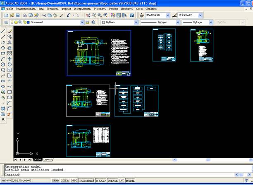Image resolution: width=253 pixels, height=185 pixels.
Task: Select the Array modify tool
Action: click(x=10, y=53)
